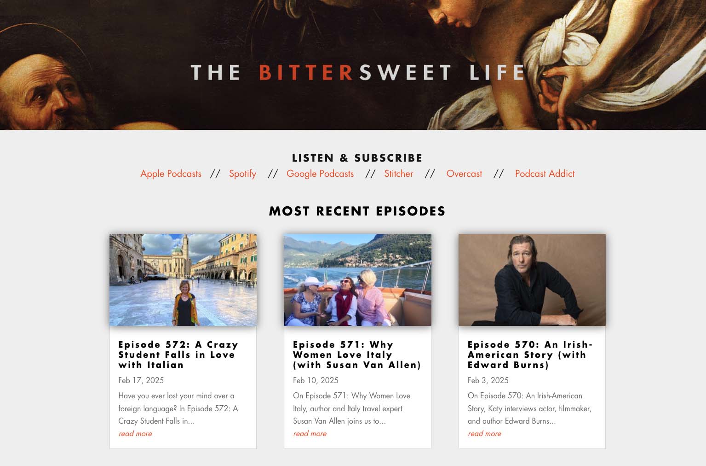The width and height of the screenshot is (706, 466).
Task: Open the Apple Podcasts link
Action: point(171,174)
